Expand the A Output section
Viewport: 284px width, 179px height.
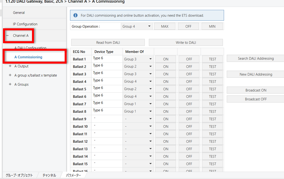point(10,66)
